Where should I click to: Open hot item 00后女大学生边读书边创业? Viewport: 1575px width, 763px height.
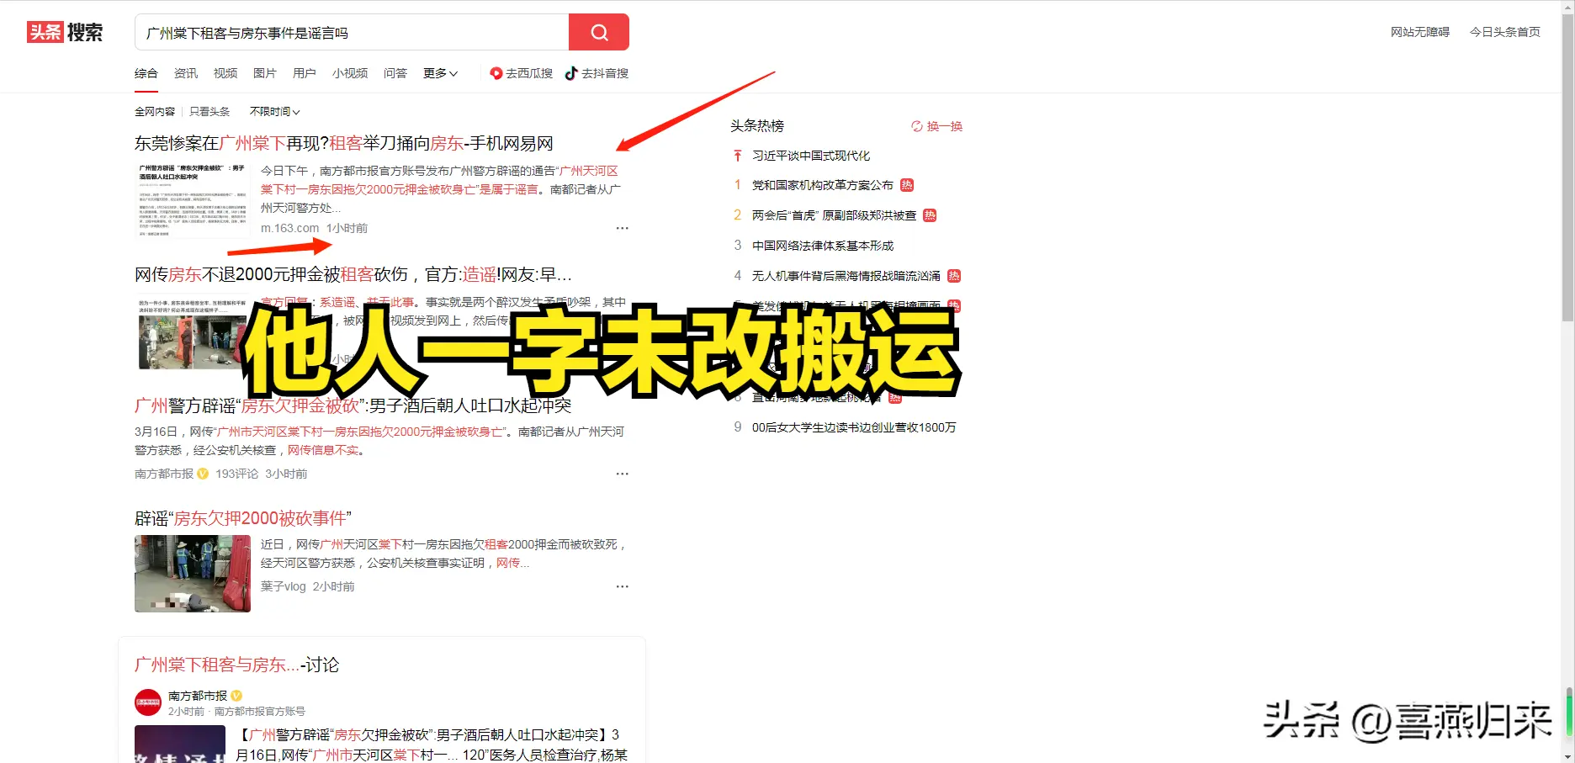coord(854,427)
